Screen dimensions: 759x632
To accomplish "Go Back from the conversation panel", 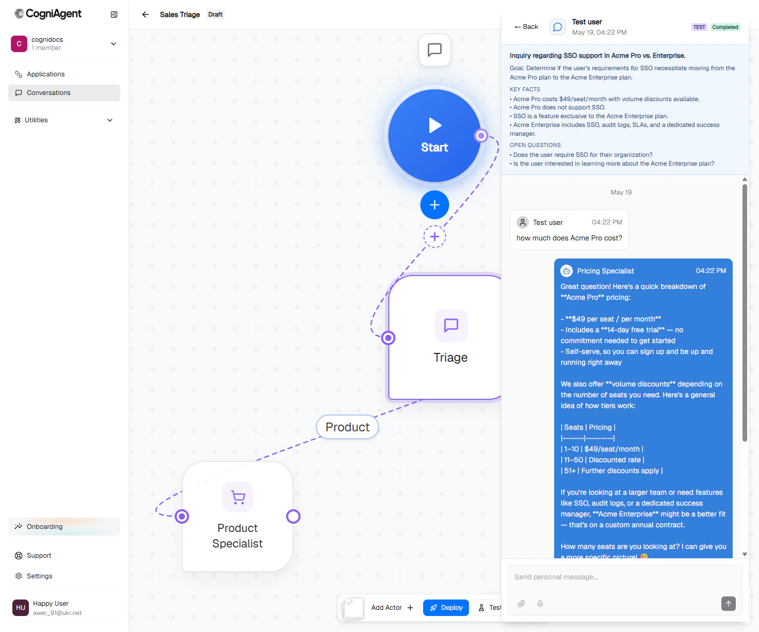I will click(526, 27).
